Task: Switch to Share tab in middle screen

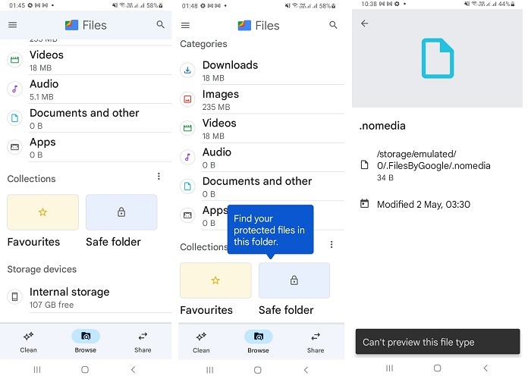Action: [x=316, y=342]
